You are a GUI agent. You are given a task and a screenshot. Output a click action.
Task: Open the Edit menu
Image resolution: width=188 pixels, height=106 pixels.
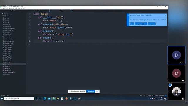point(4,9)
